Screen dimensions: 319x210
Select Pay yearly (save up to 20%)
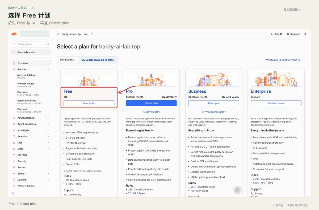(x=97, y=60)
